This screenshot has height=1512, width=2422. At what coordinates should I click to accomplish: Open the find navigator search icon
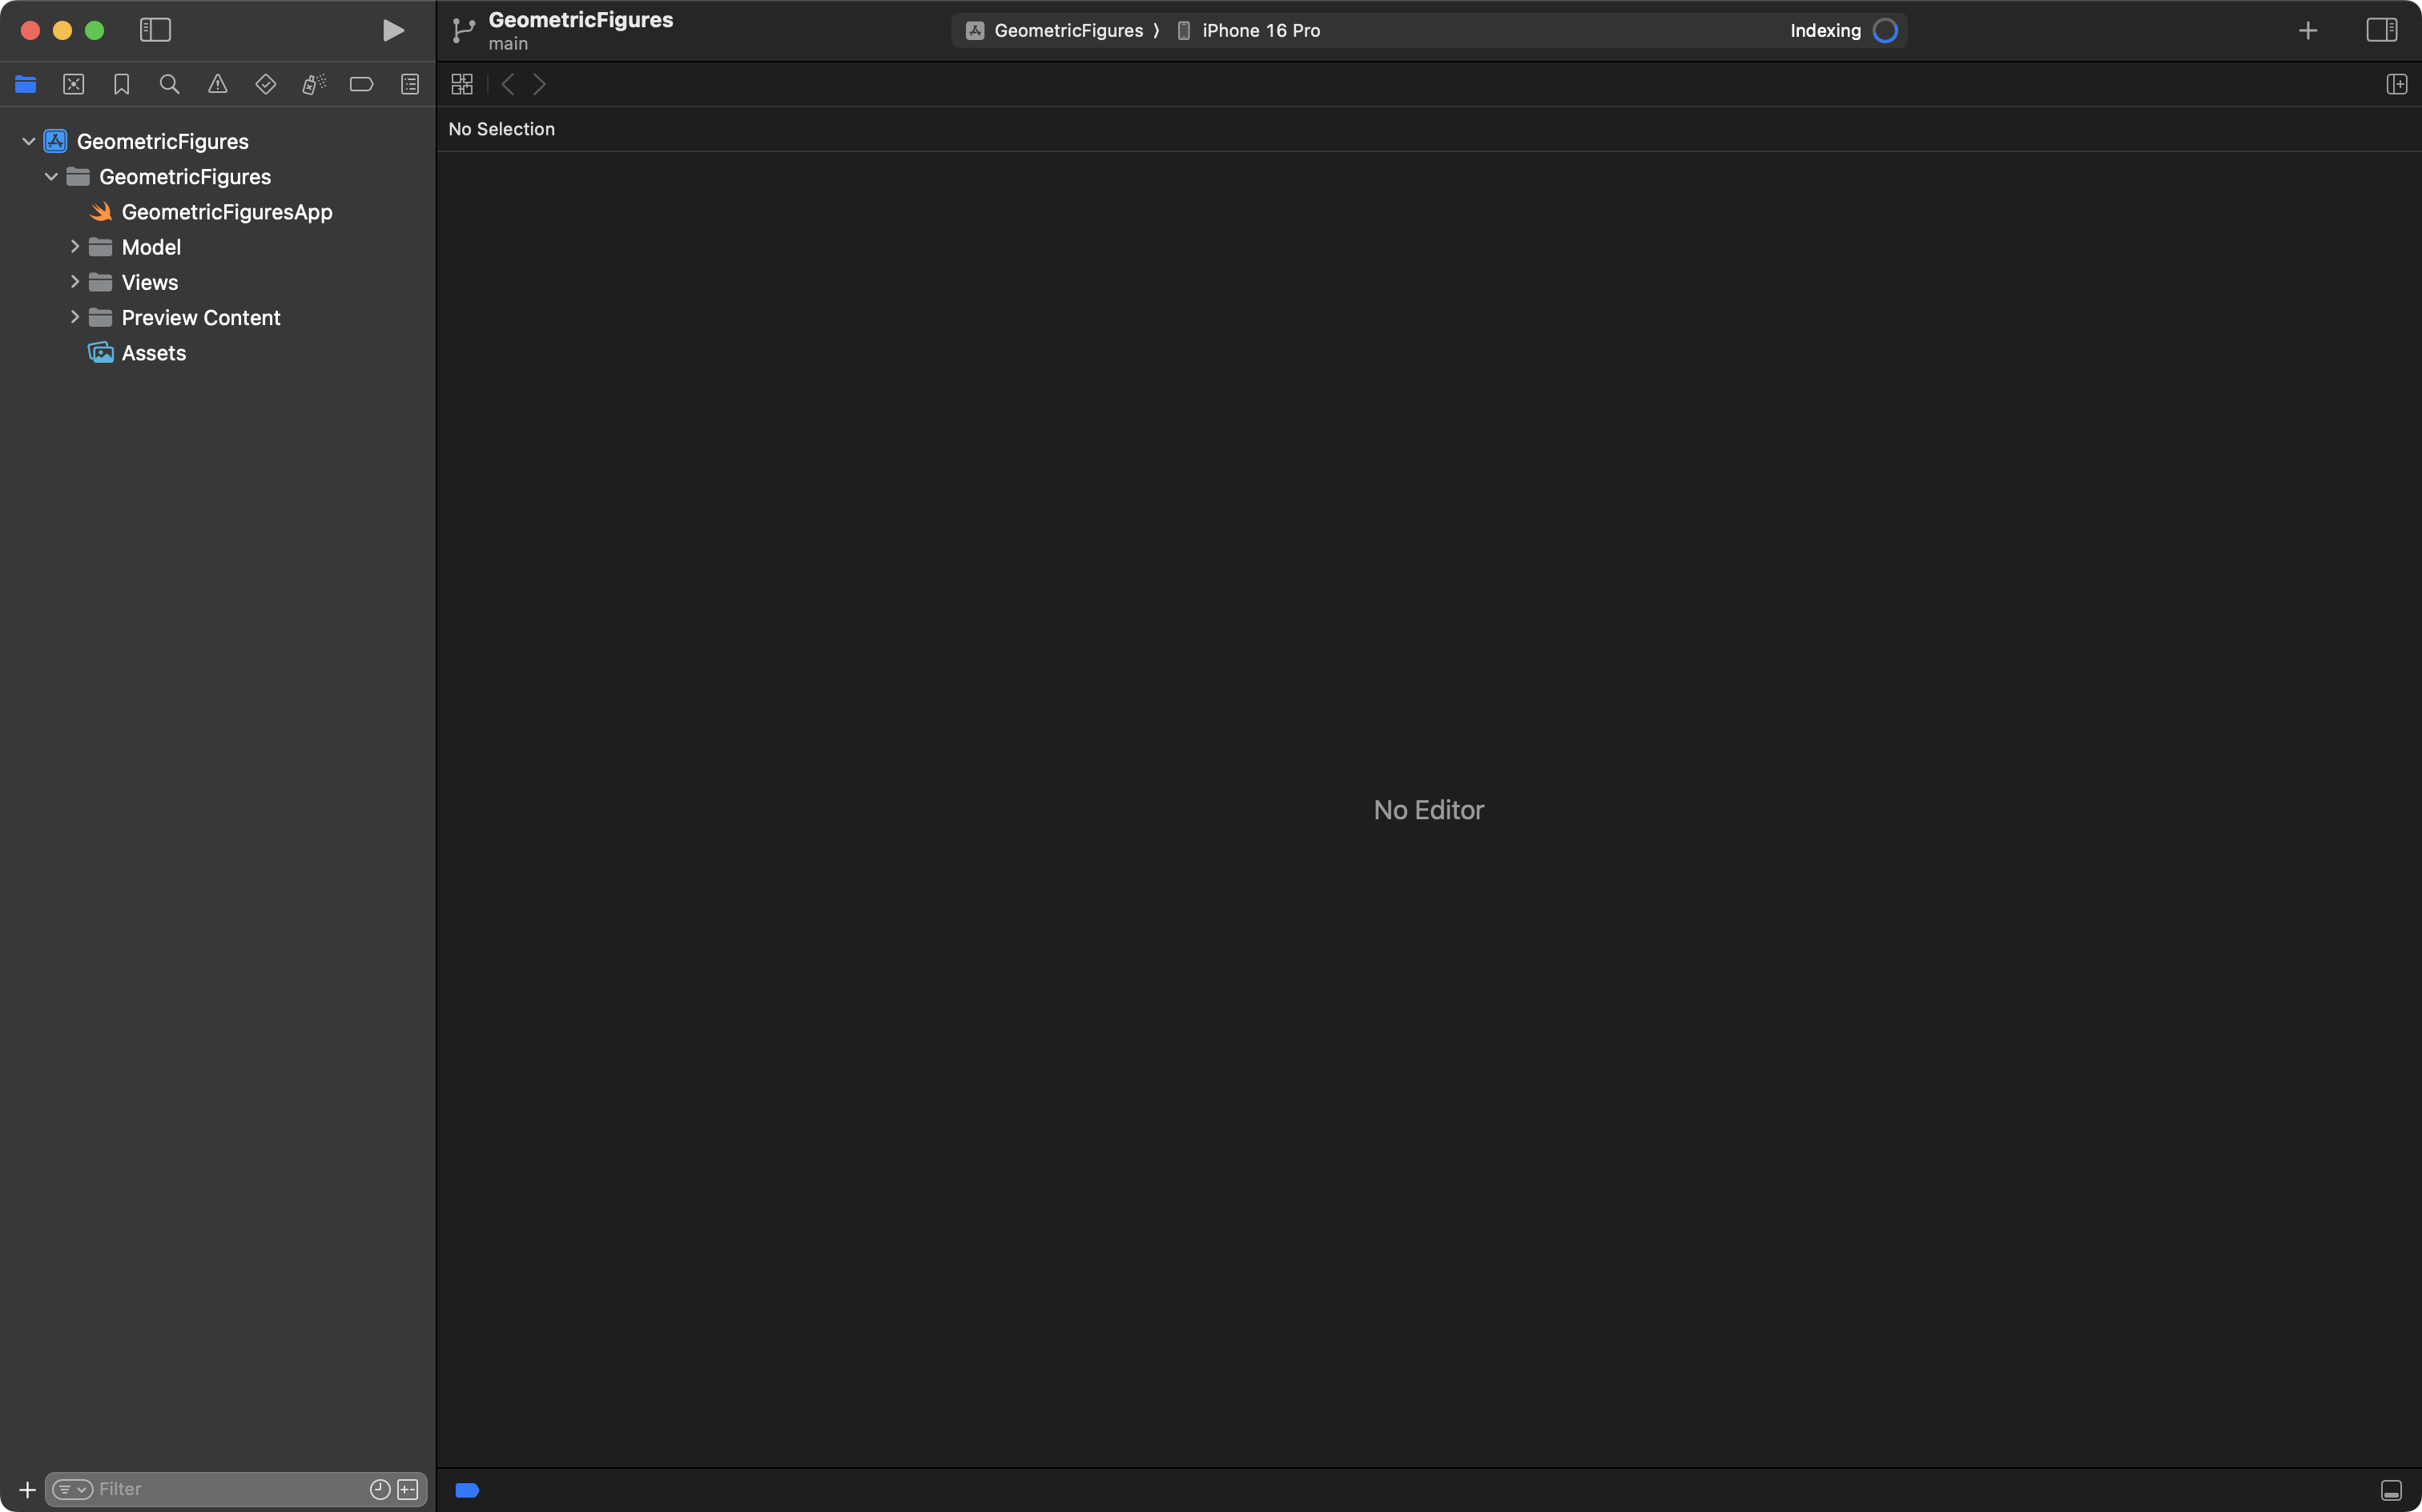[169, 85]
